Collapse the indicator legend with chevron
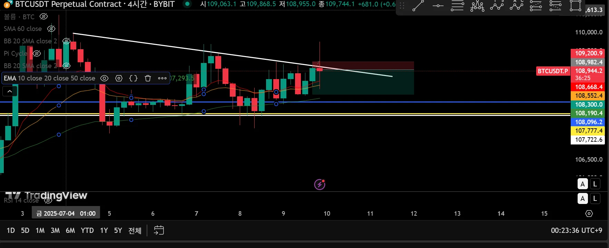609x248 pixels. click(x=10, y=91)
